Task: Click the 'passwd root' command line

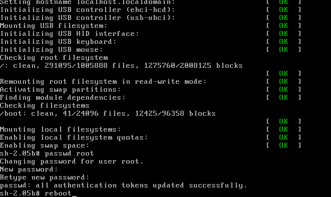Action: 47,153
